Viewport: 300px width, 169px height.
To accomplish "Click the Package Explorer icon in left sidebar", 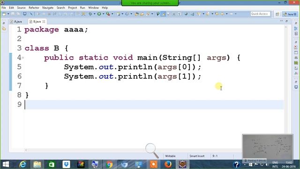I will pos(4,29).
